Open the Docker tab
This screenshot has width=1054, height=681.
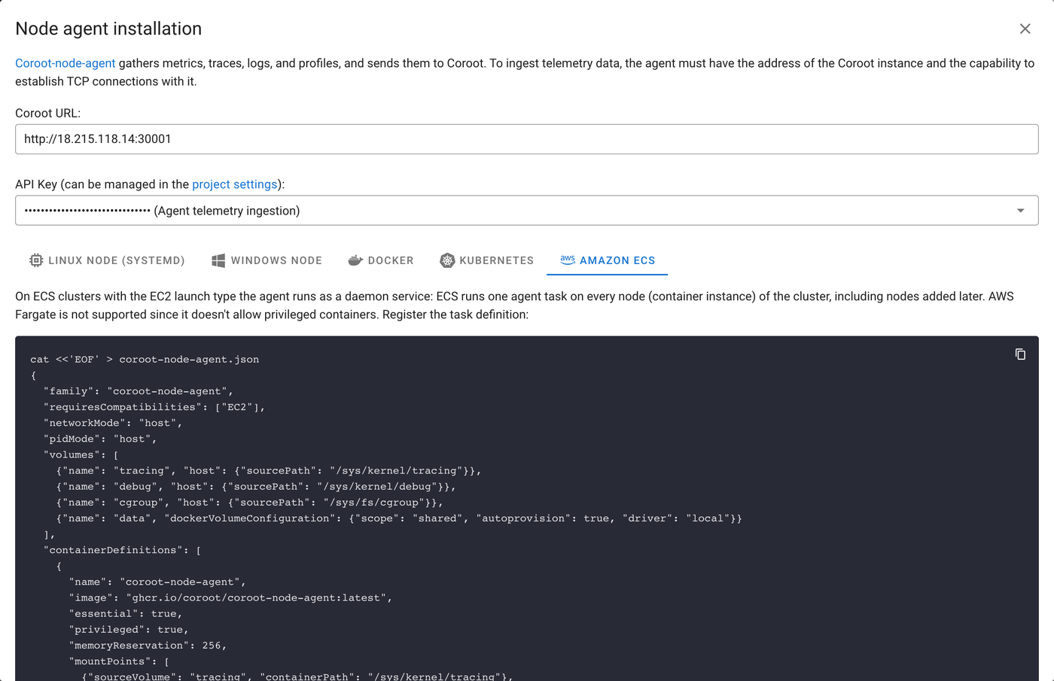[x=381, y=260]
